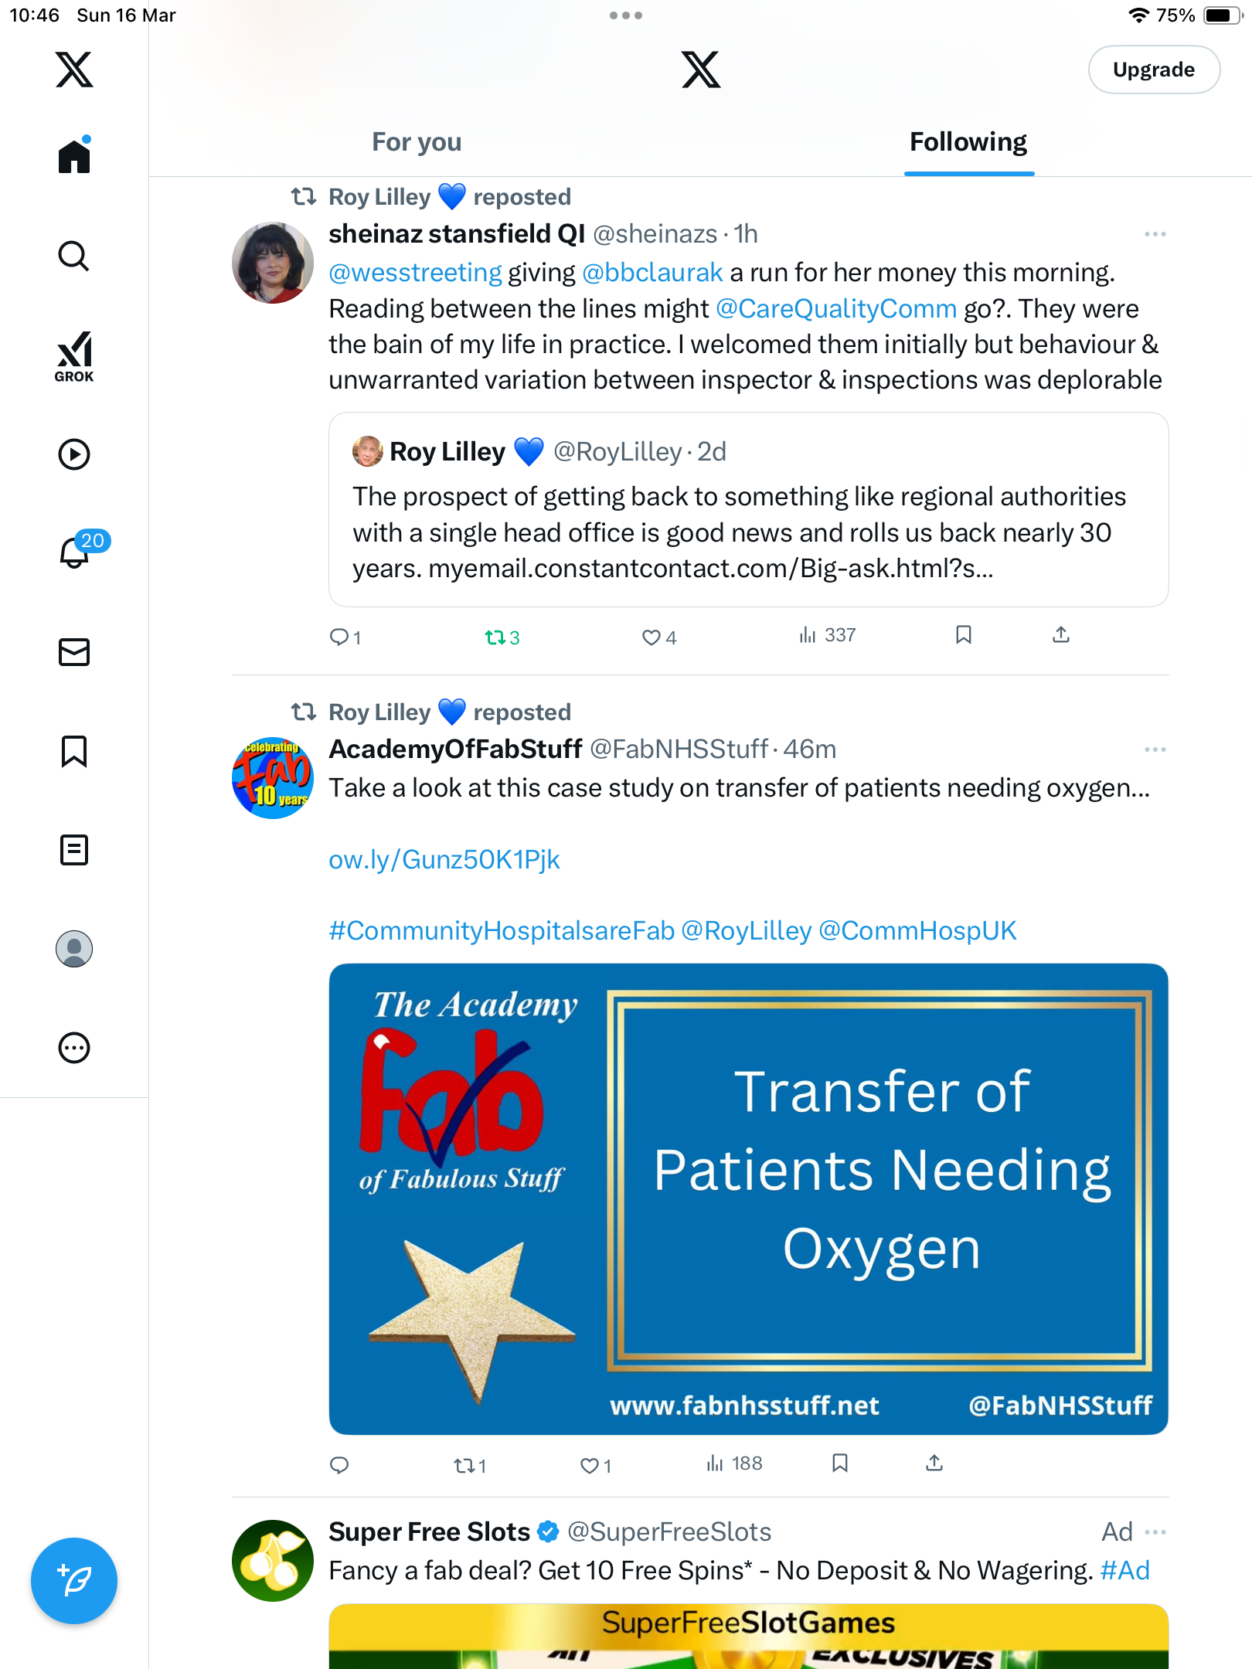Tap the compose new post button

tap(74, 1581)
